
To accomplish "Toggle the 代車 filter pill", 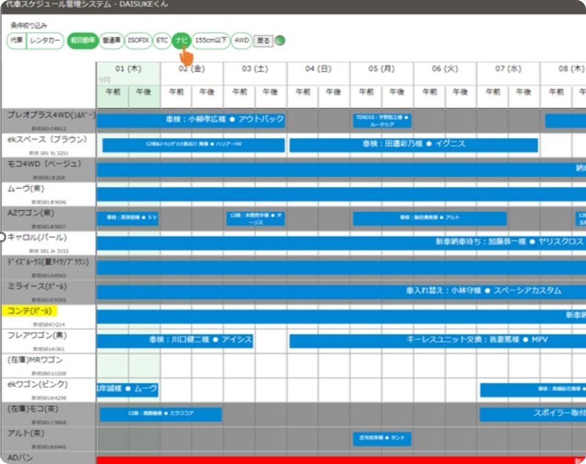I will tap(16, 40).
